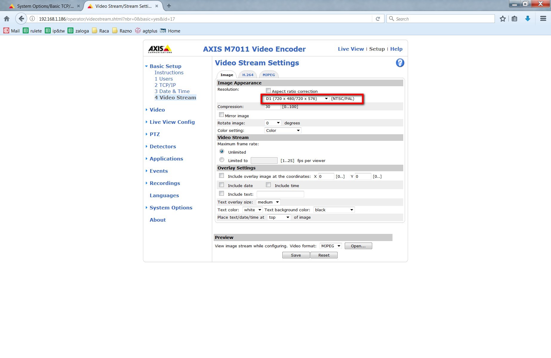Select the Limited to frame rate option
This screenshot has height=358, width=551.
[x=222, y=160]
